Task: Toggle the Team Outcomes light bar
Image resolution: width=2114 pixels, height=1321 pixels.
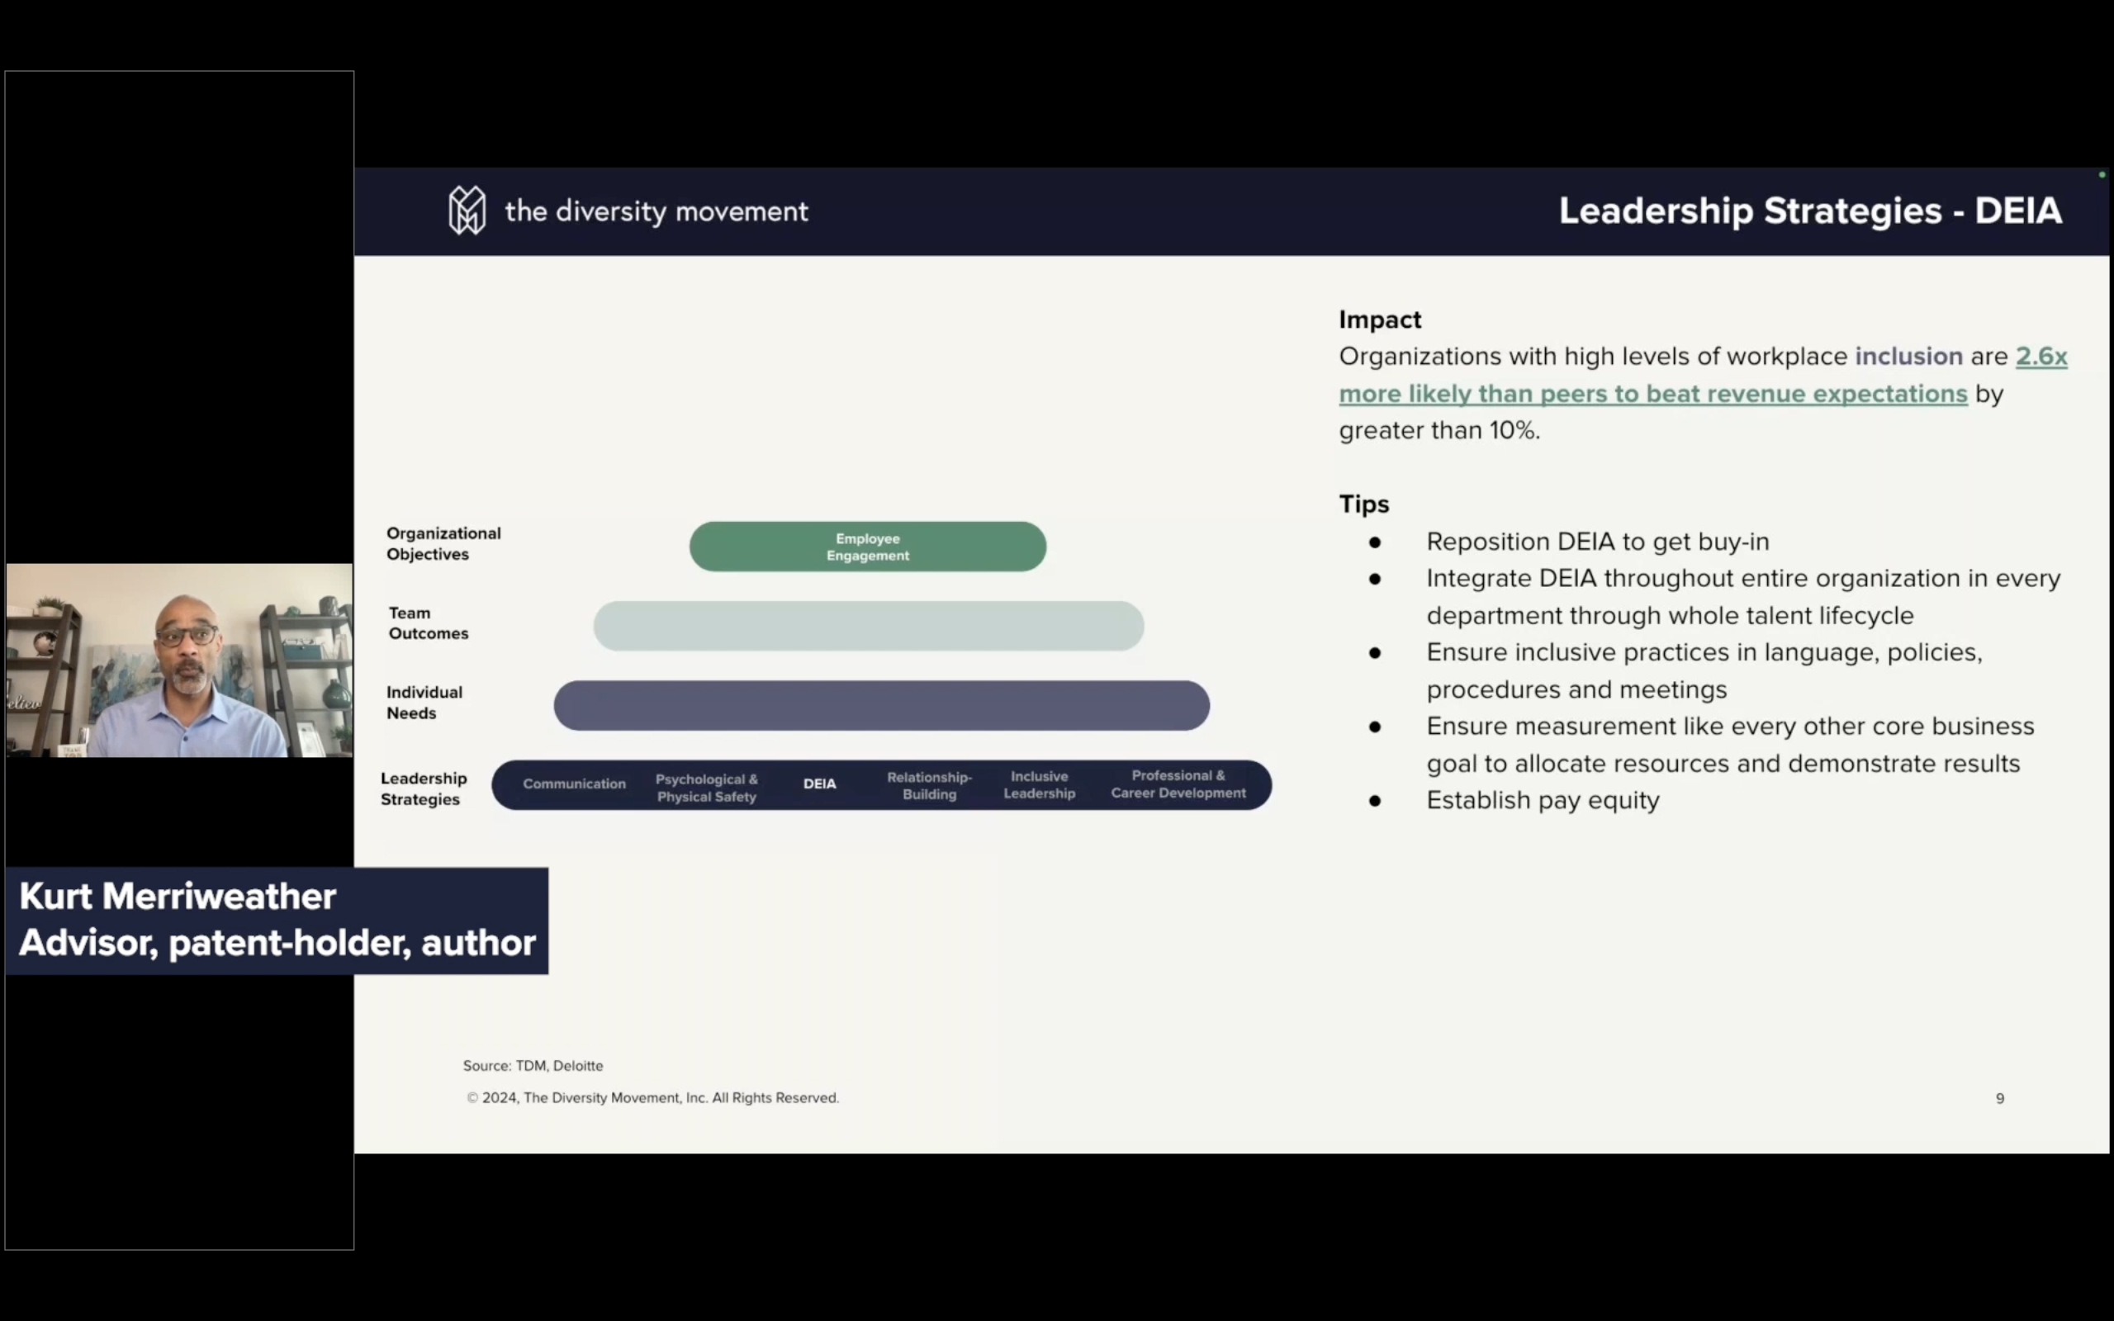Action: 867,626
